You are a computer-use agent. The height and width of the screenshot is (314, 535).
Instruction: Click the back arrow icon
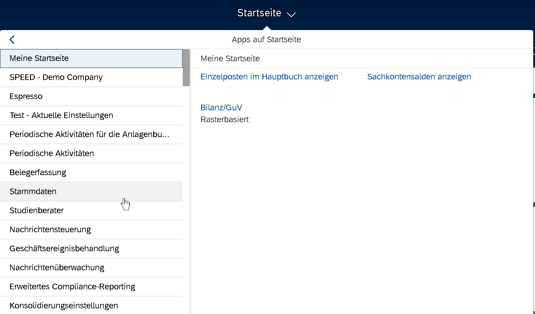tap(12, 39)
